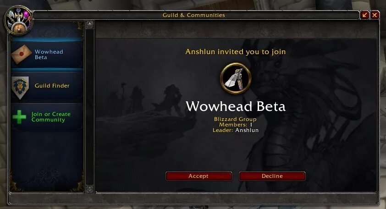Minimize the window with the arrow button
Image resolution: width=386 pixels, height=209 pixels.
click(364, 15)
